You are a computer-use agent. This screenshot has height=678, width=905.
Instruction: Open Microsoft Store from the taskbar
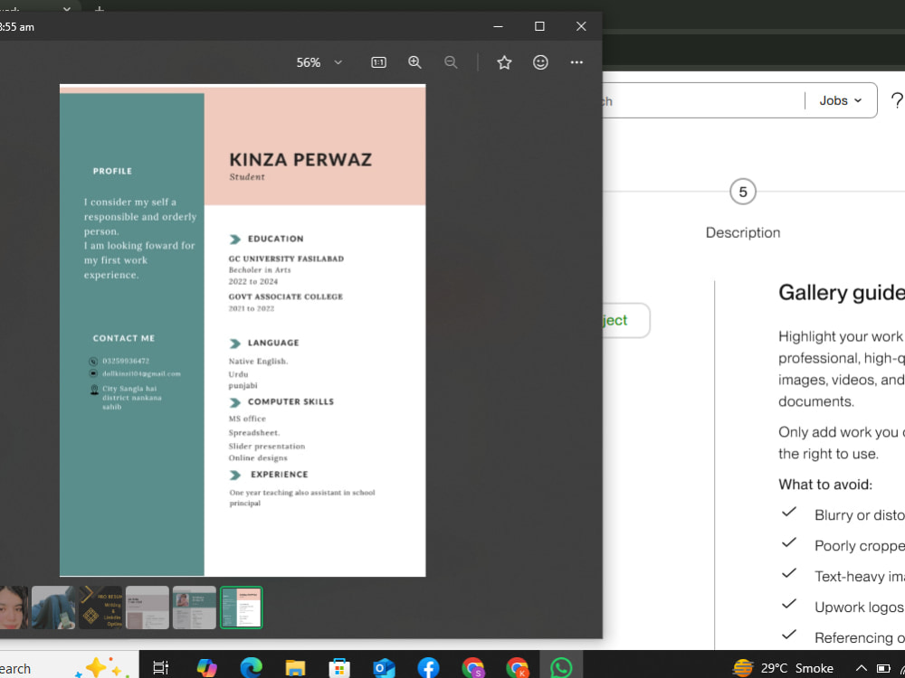(339, 668)
